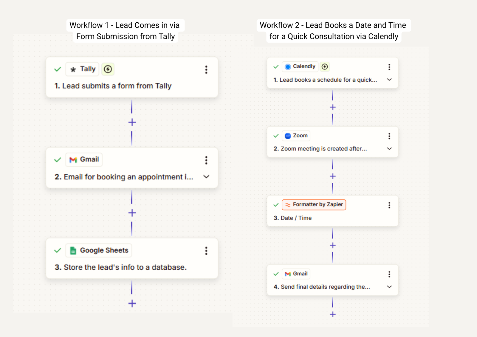Click 'Lead submits a form from Tally' text
Screen dimensions: 477x337
(x=117, y=86)
